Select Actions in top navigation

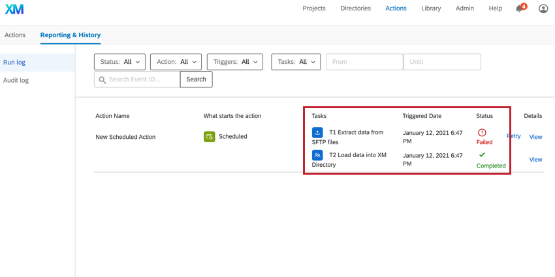pos(396,8)
